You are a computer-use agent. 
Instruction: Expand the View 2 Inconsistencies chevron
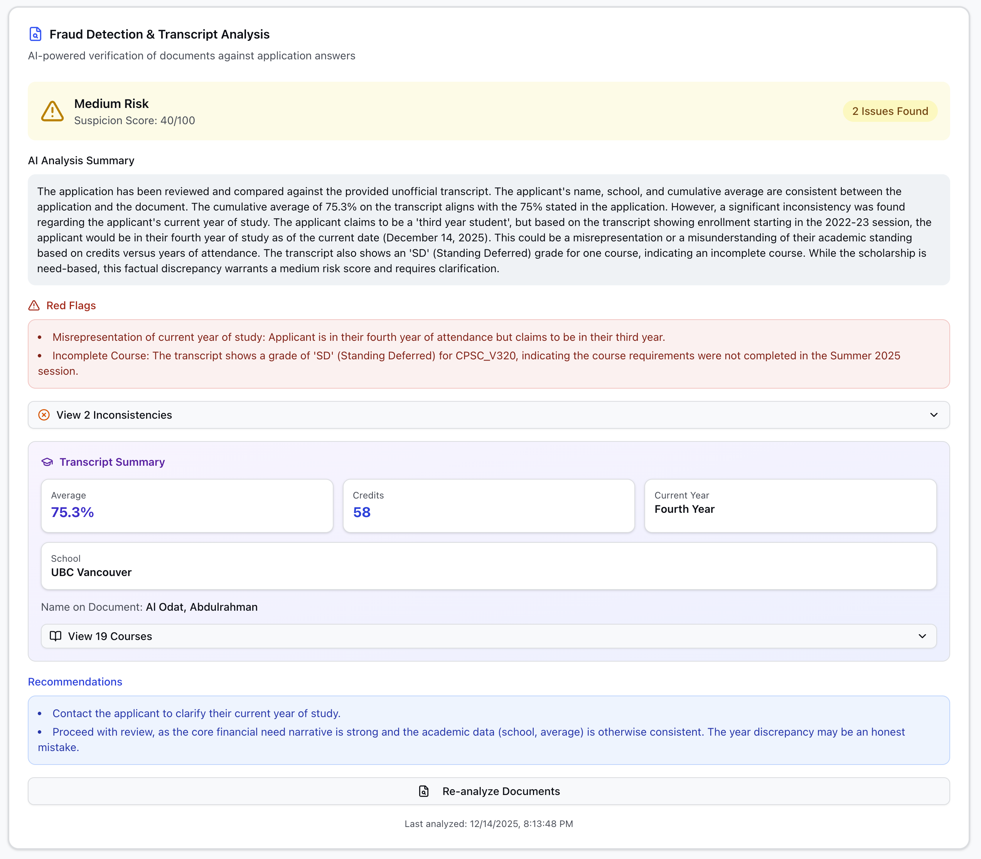(x=934, y=414)
